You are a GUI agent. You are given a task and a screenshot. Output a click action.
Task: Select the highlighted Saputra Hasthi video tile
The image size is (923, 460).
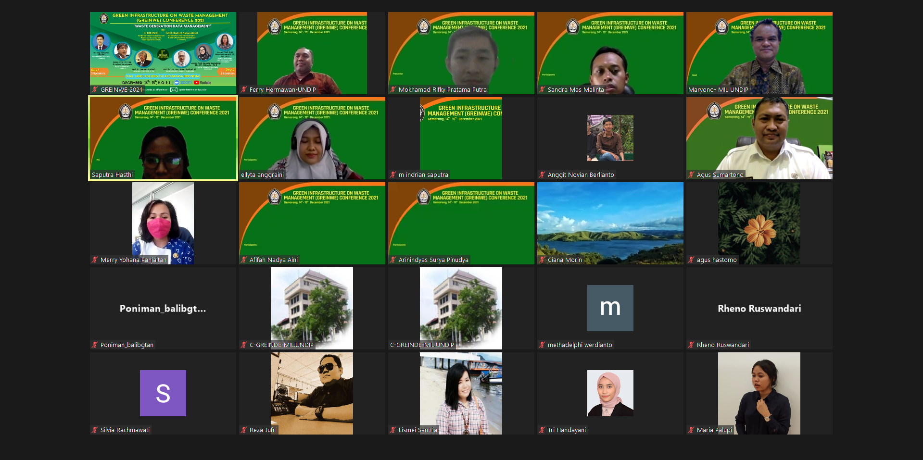tap(163, 138)
